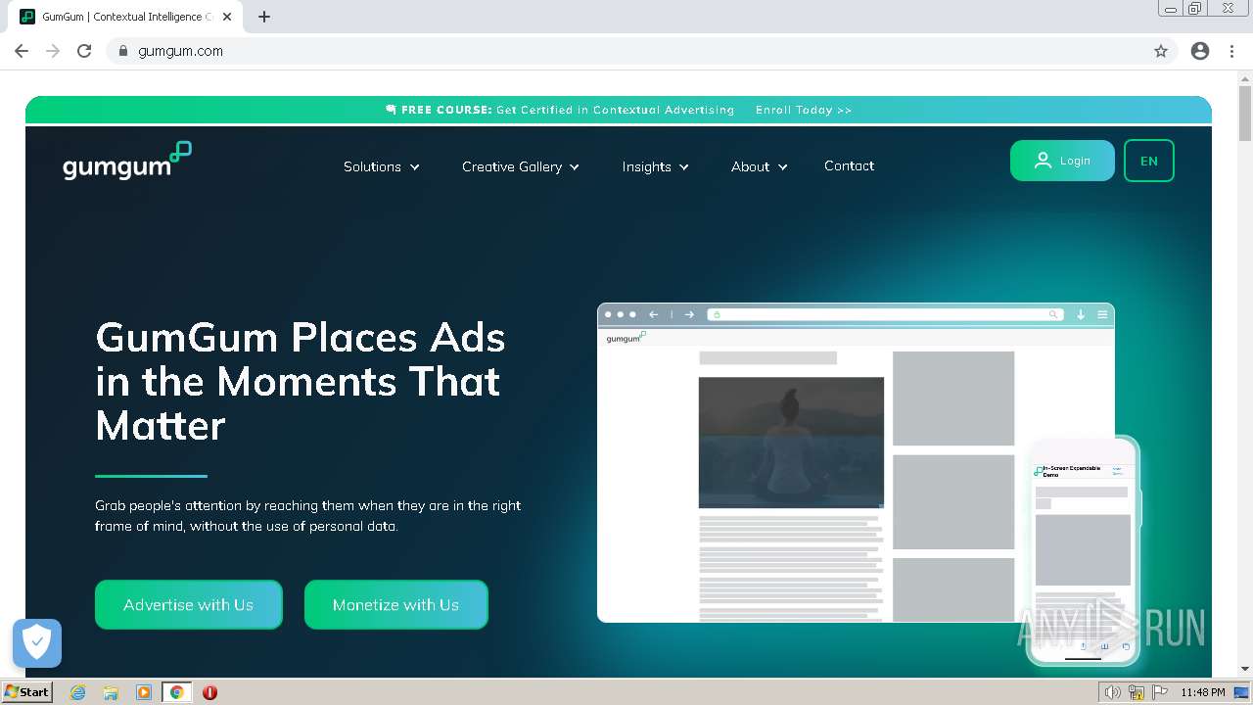Image resolution: width=1253 pixels, height=705 pixels.
Task: Open the Contact page
Action: pyautogui.click(x=849, y=165)
